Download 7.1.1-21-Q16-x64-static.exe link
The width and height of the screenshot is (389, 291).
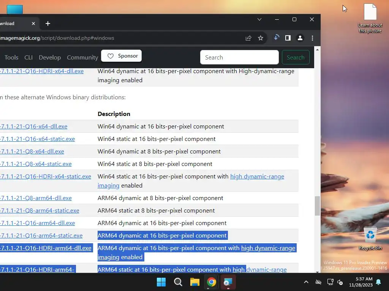click(x=37, y=139)
